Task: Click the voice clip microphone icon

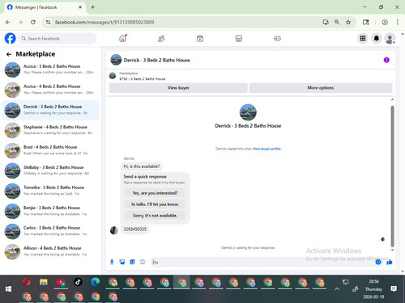Action: click(x=112, y=262)
